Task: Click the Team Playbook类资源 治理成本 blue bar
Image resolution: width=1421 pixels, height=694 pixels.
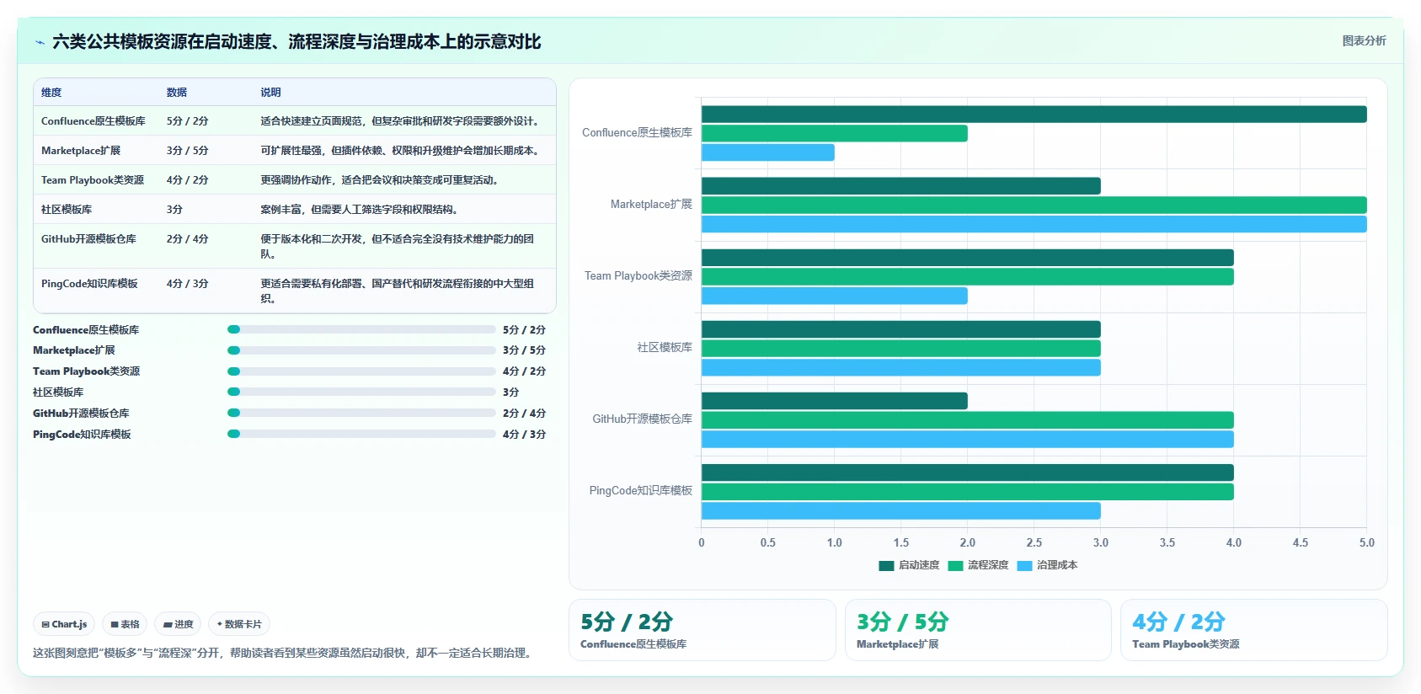Action: click(x=835, y=296)
